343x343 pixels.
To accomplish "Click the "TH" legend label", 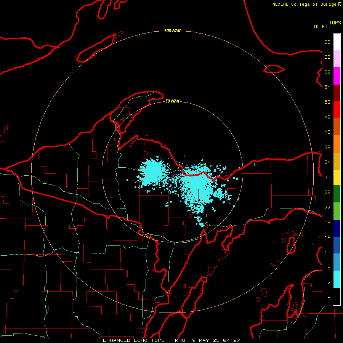I will point(327,298).
